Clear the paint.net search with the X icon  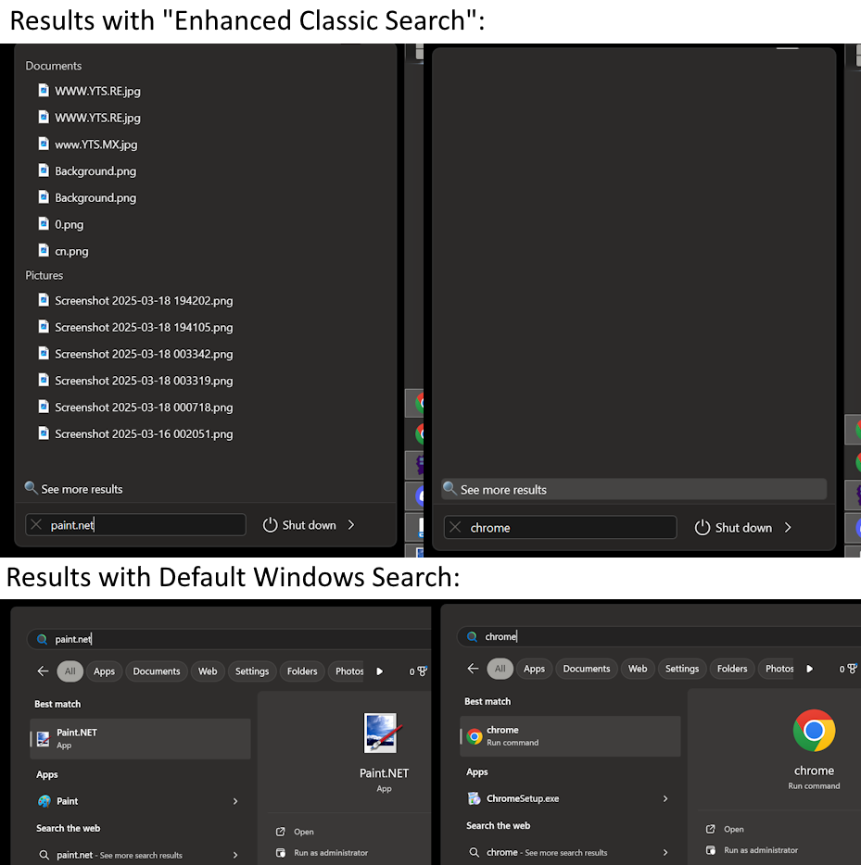(36, 524)
